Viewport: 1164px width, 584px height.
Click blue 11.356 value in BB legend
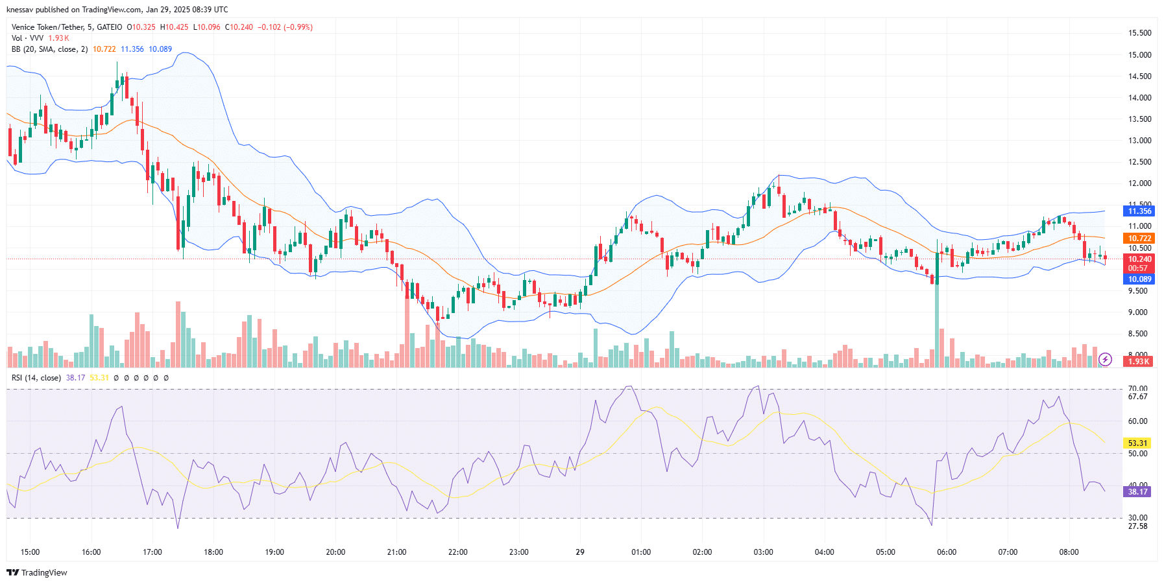(x=132, y=49)
